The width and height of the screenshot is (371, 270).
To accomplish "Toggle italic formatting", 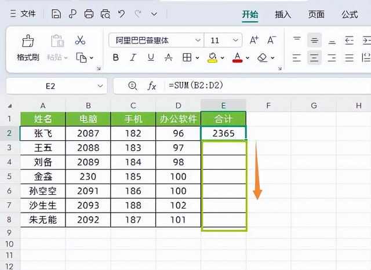I will point(133,57).
